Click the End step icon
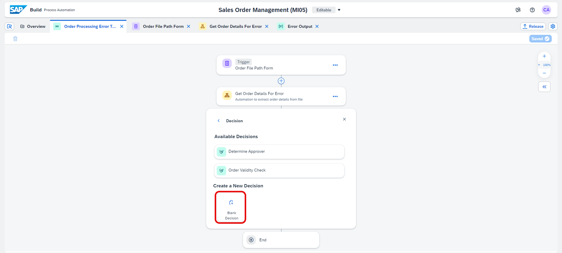The image size is (562, 253). point(251,240)
